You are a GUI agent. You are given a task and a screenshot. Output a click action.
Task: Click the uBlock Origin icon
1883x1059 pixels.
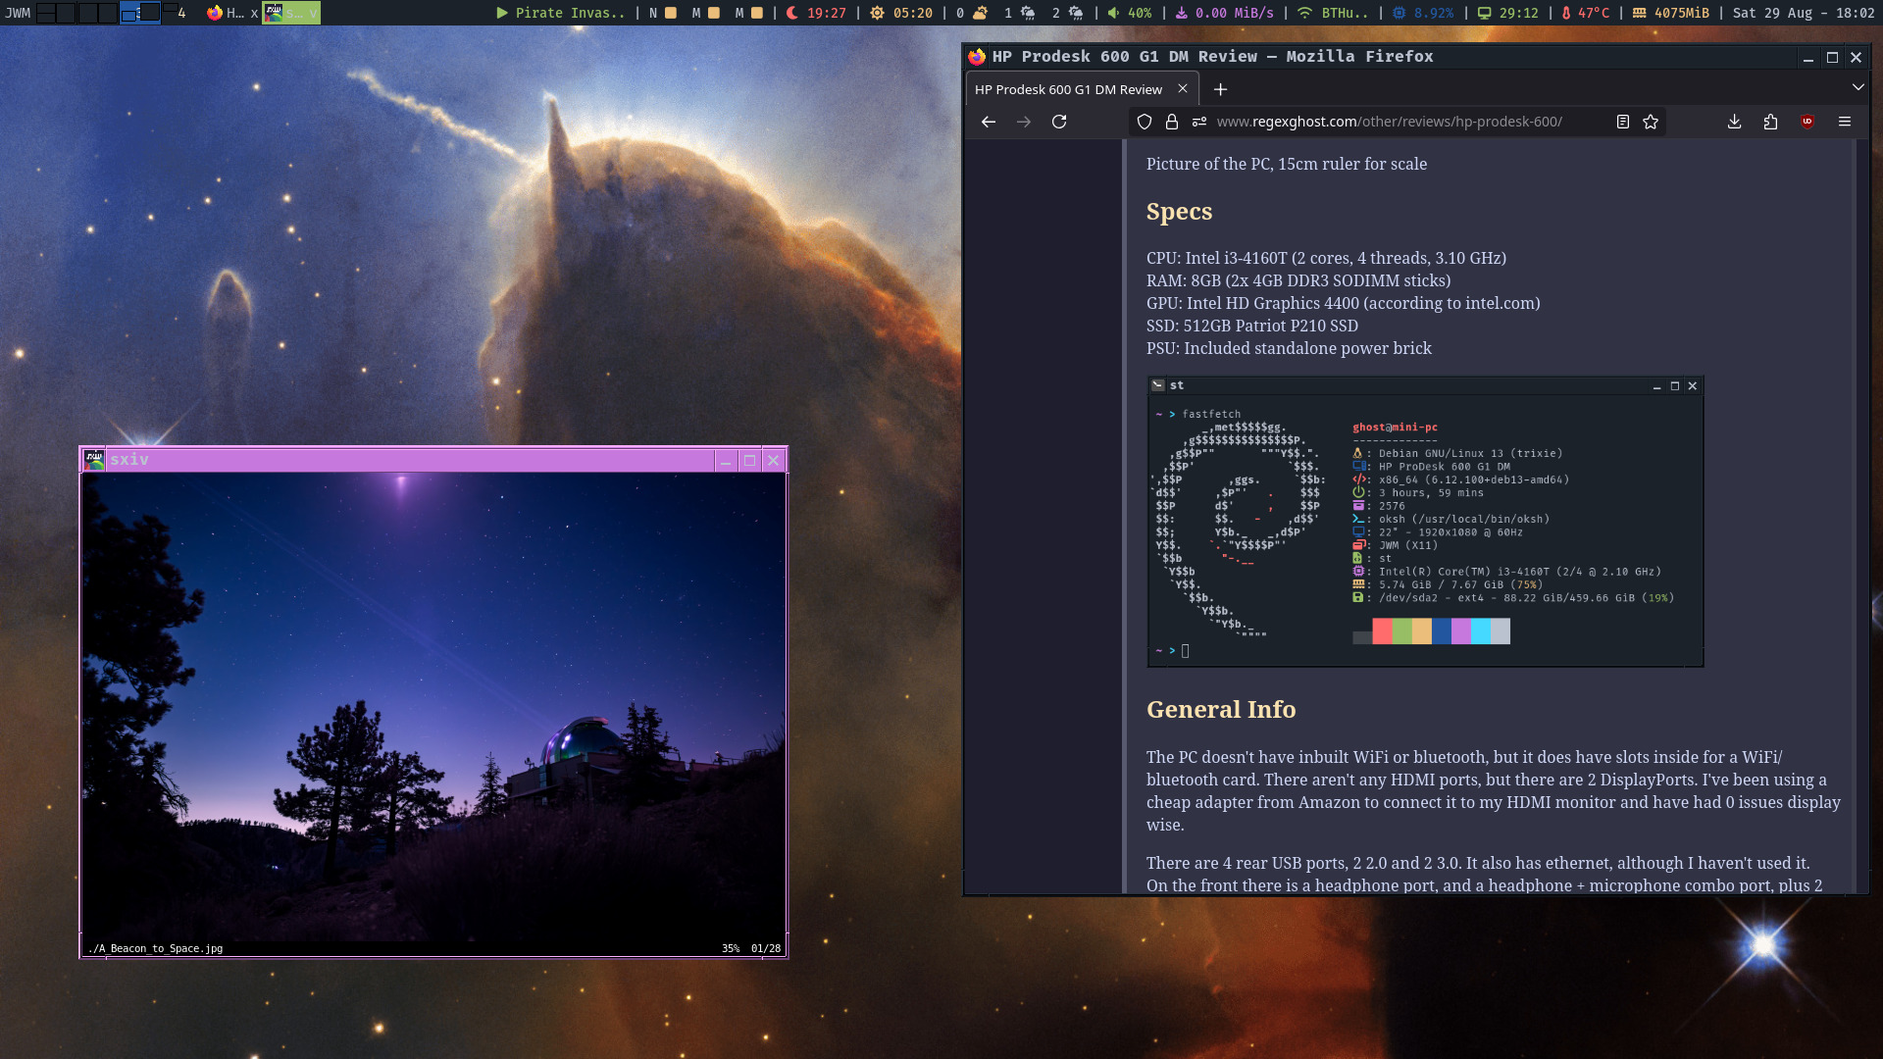[x=1807, y=122]
